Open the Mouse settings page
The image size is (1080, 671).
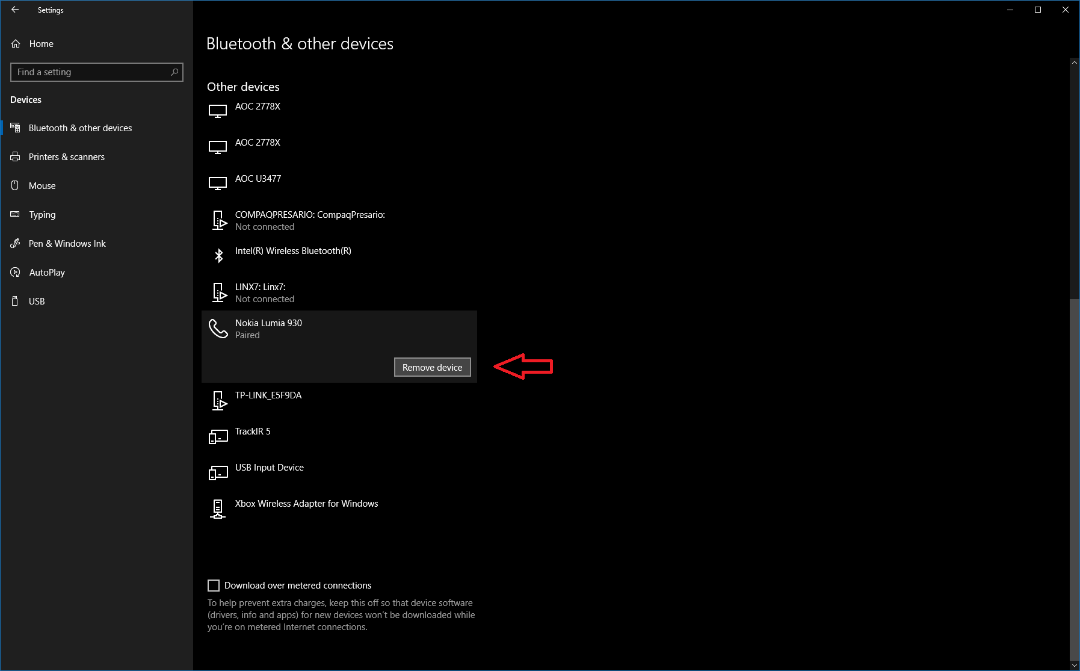(x=96, y=185)
